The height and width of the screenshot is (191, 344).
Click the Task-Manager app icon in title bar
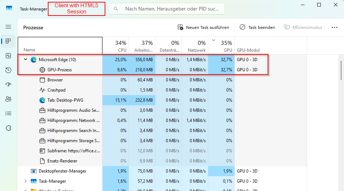9,8
